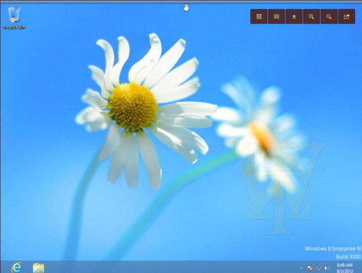Click the first viewer toolbar layout icon
This screenshot has height=273, width=362.
click(259, 16)
